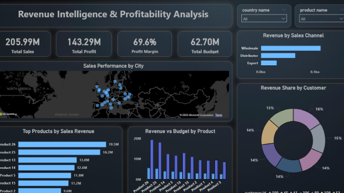Click the 15% data label on donut
344x193 pixels.
[x=338, y=138]
